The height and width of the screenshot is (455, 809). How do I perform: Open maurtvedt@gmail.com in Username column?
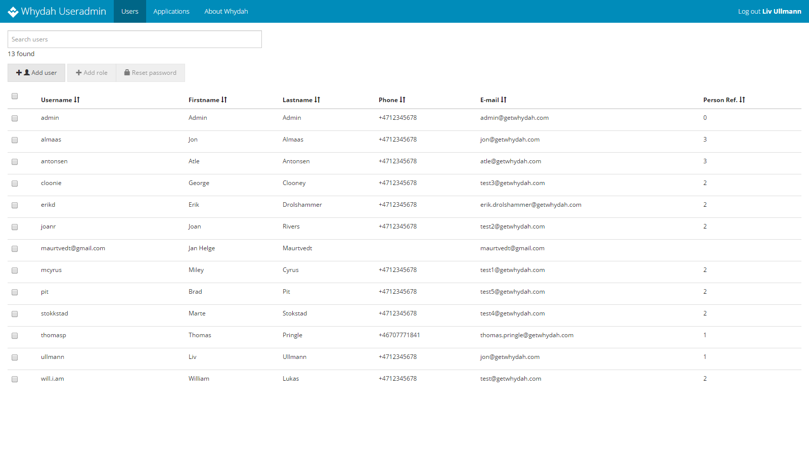click(73, 248)
